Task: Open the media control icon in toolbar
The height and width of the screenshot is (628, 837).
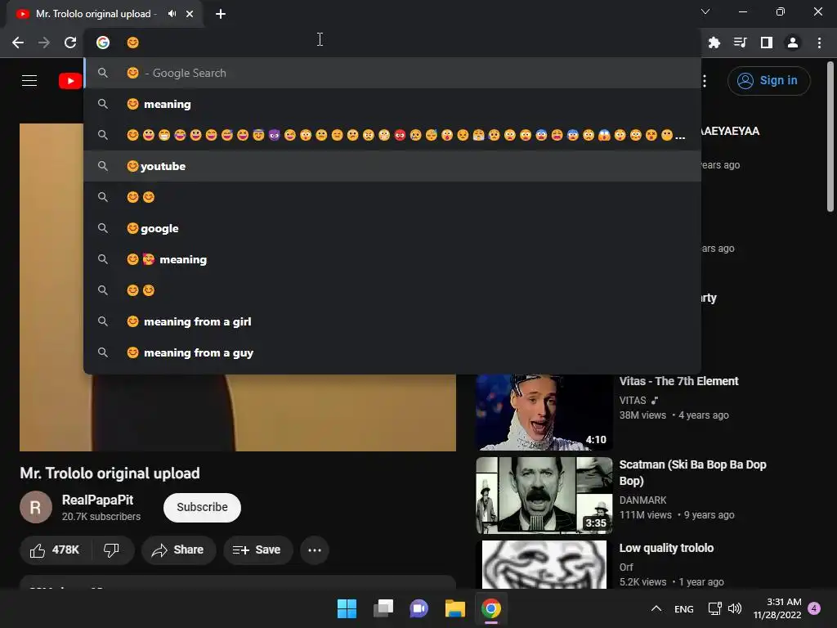Action: click(x=740, y=43)
